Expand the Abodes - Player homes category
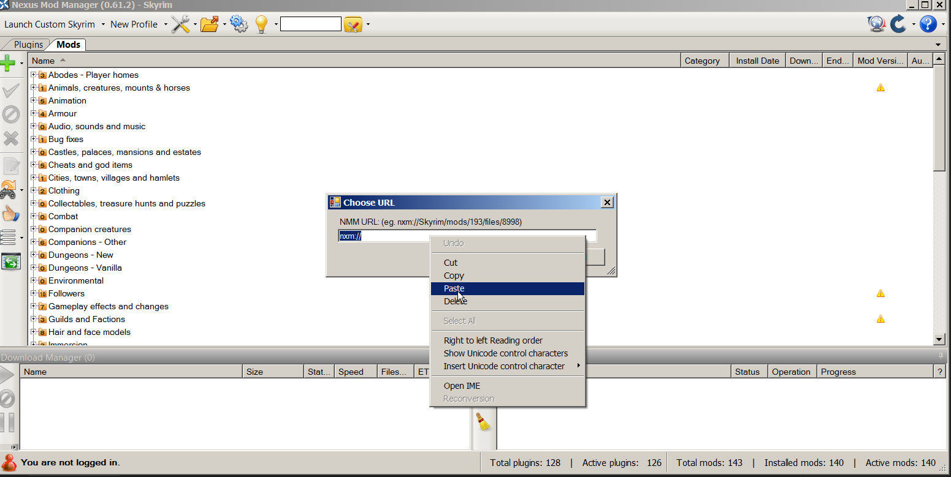The height and width of the screenshot is (477, 951). 34,75
